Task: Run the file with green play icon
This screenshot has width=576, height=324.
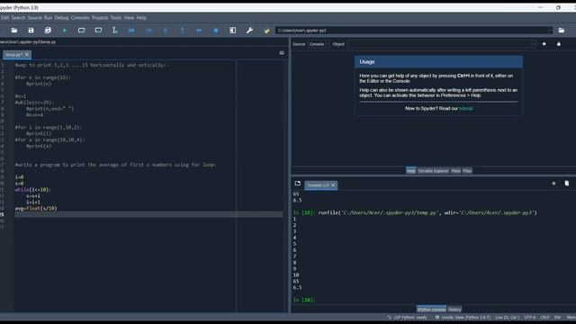Action: [65, 31]
